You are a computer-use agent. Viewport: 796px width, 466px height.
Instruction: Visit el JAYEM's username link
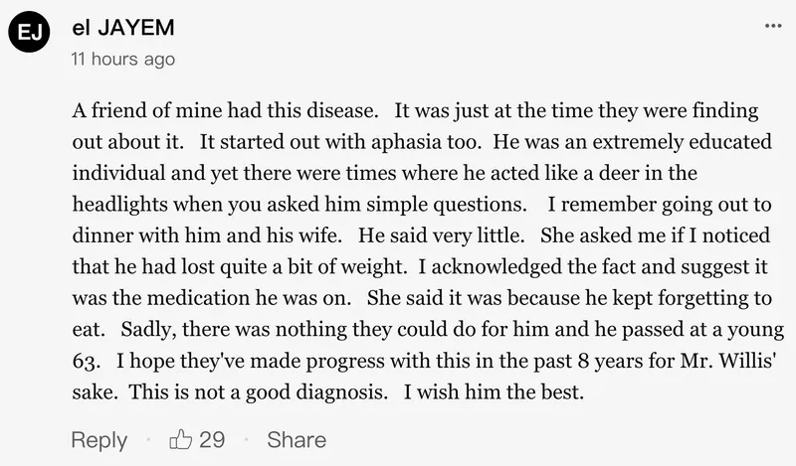[123, 28]
